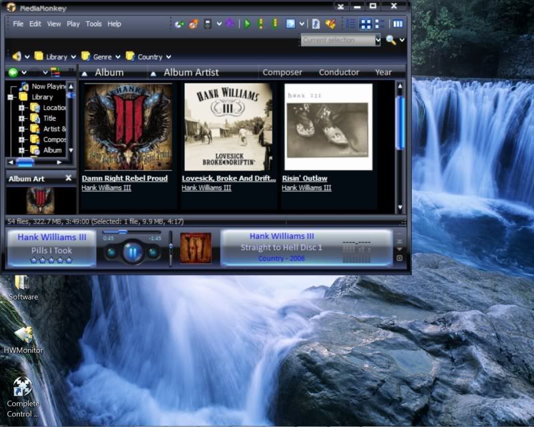Open the search options dropdown arrow

(x=402, y=40)
